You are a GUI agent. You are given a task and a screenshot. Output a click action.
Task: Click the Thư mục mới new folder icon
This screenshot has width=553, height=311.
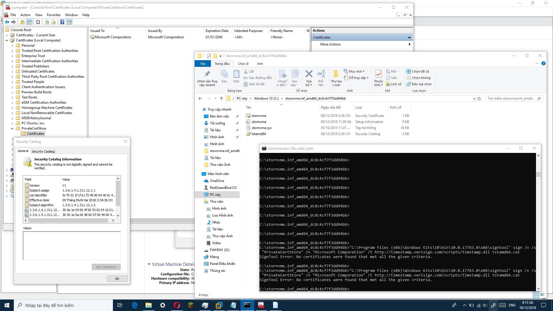tap(336, 74)
